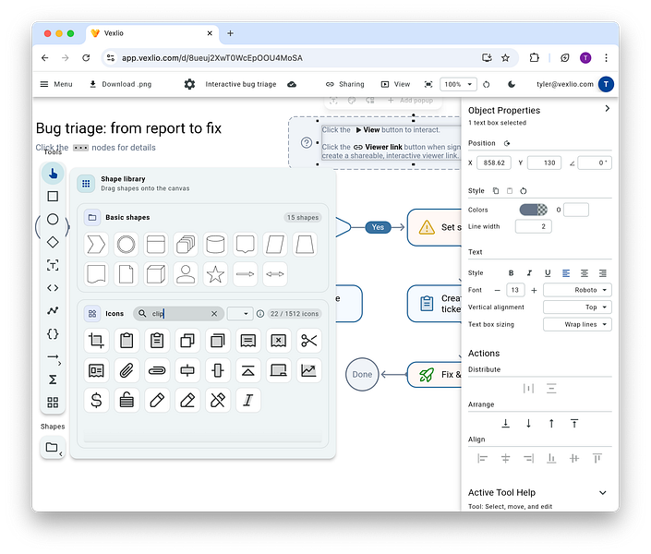Choose the chart trend icon
The width and height of the screenshot is (651, 554).
309,370
